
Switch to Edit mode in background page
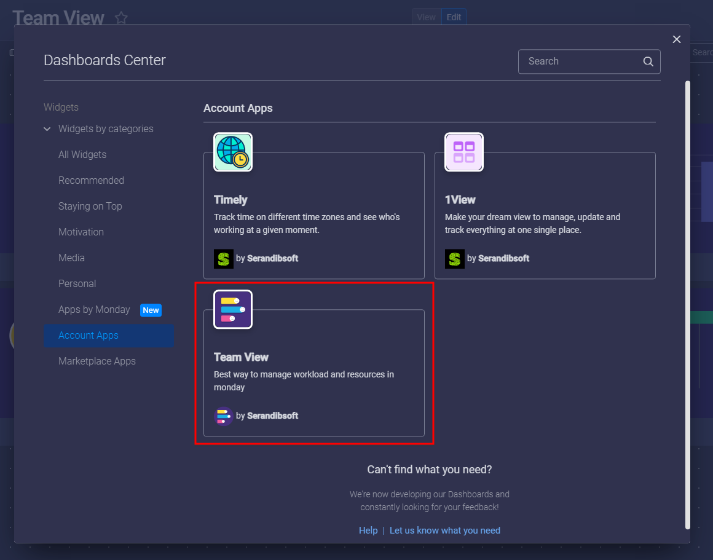[x=454, y=17]
